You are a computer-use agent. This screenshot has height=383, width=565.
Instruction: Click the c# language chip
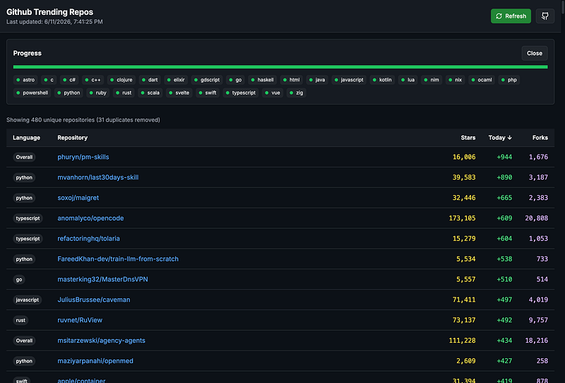pyautogui.click(x=69, y=80)
